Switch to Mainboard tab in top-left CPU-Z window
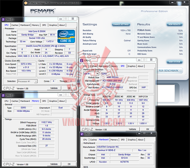Image resolution: width=190 pixels, height=168 pixels. point(25,25)
